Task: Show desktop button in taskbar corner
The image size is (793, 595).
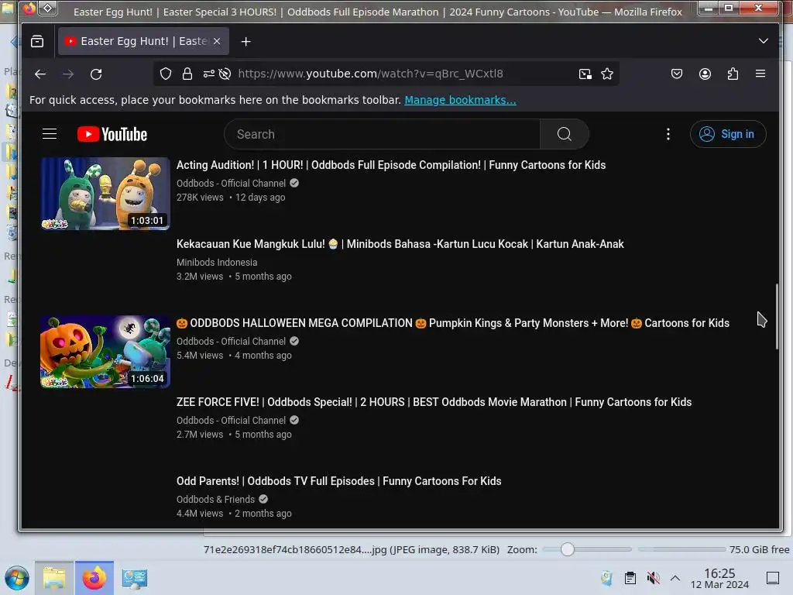Action: tap(773, 577)
